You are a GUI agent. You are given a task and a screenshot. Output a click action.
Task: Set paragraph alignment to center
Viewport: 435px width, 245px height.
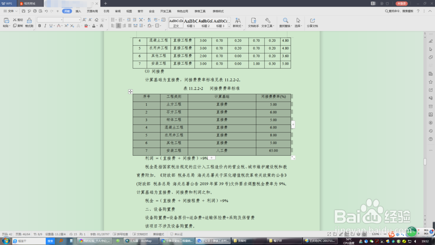[x=118, y=26]
